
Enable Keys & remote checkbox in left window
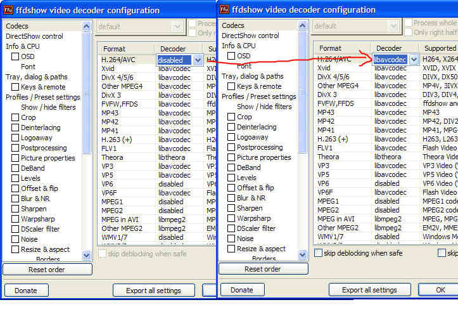point(15,87)
